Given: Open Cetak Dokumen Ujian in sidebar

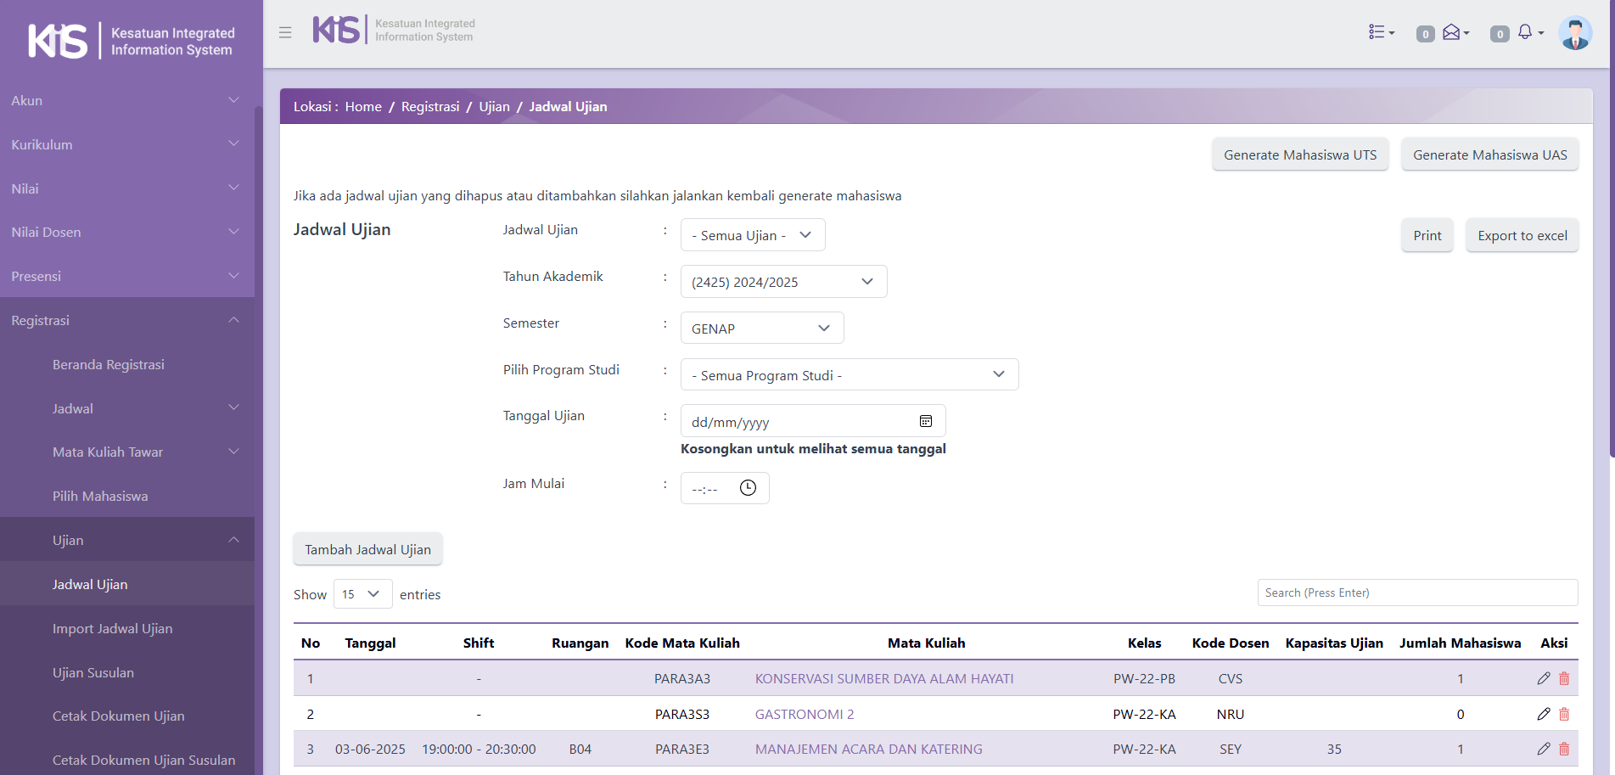Looking at the screenshot, I should pyautogui.click(x=118, y=716).
